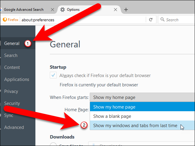Toggle Always check default browser checkbox
Image resolution: width=195 pixels, height=146 pixels.
53,75
